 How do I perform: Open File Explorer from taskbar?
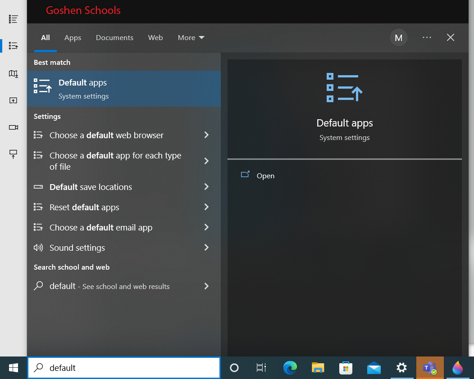318,368
